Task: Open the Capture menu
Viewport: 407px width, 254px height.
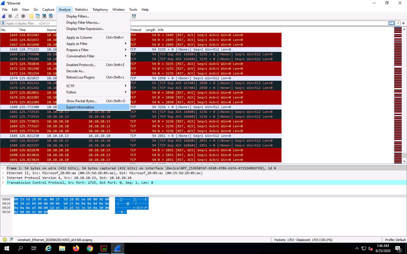Action: (x=48, y=9)
